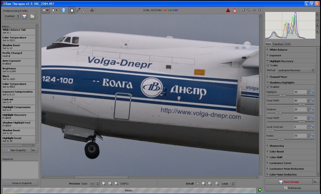Choose the straighten tool
The width and height of the screenshot is (321, 194).
(92, 10)
